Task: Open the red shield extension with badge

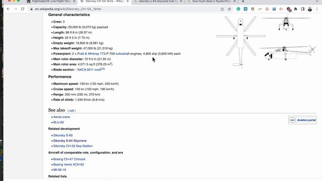Action: point(288,9)
